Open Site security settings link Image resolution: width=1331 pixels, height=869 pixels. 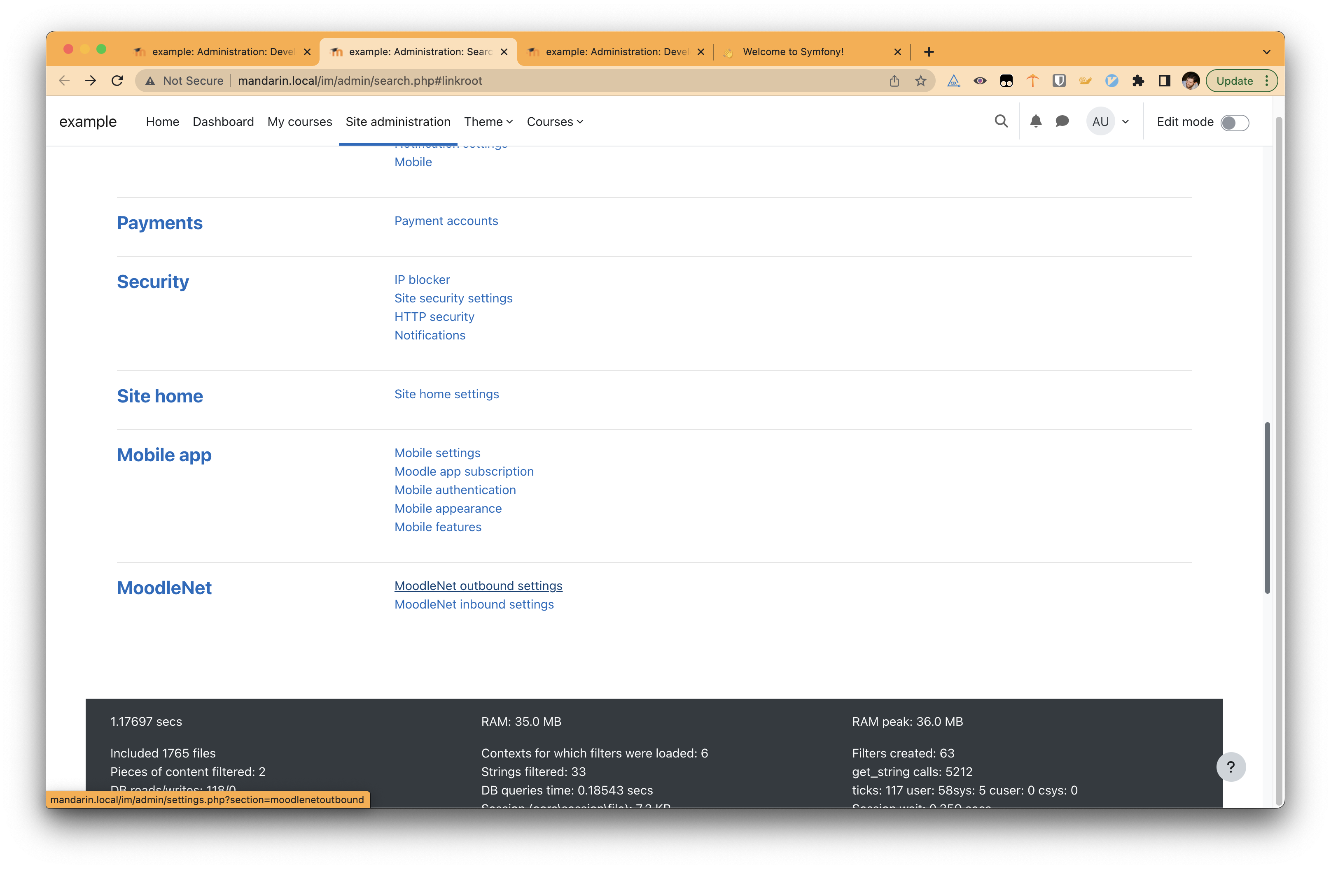pos(453,298)
